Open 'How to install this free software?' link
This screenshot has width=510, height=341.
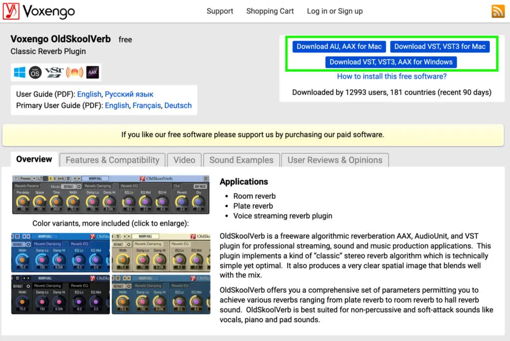[x=391, y=76]
